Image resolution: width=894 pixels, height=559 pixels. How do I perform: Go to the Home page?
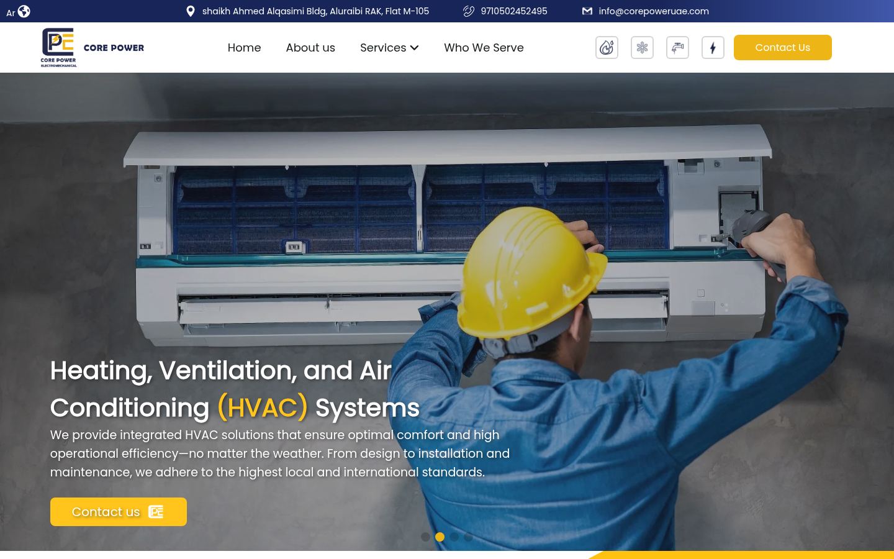pos(244,48)
